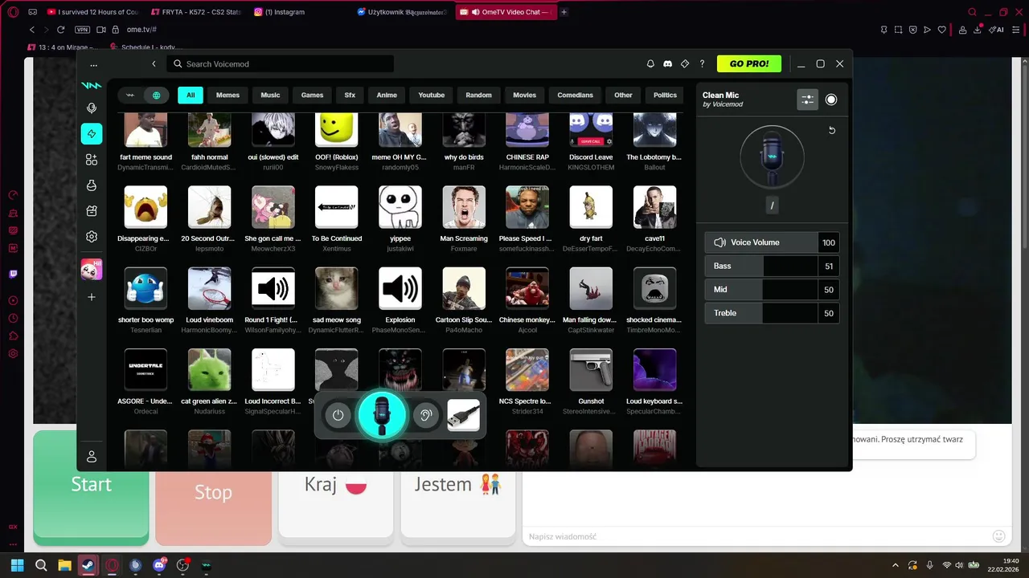Open the Discord icon in Voicemod header
The height and width of the screenshot is (578, 1029).
668,64
